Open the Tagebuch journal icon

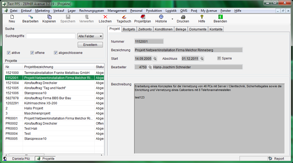tap(124, 17)
